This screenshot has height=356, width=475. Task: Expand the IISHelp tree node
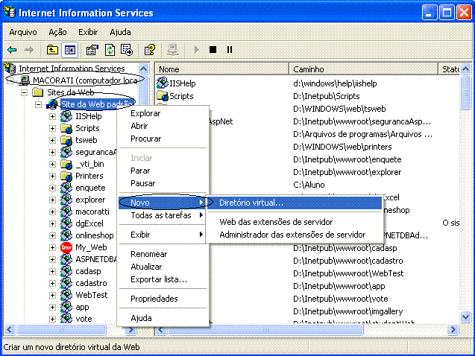point(52,116)
